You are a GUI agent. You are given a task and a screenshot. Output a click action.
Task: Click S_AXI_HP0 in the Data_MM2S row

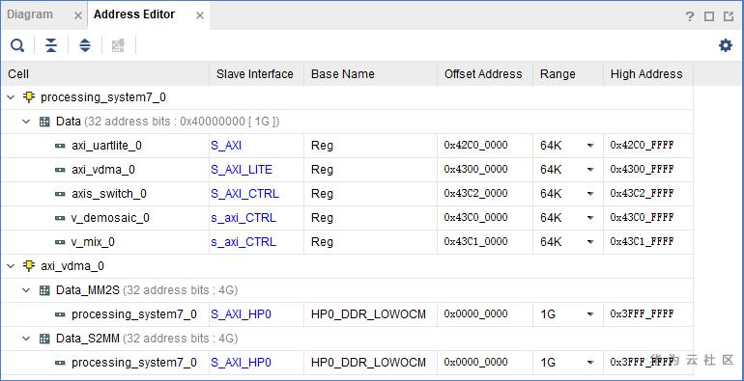[x=241, y=314]
